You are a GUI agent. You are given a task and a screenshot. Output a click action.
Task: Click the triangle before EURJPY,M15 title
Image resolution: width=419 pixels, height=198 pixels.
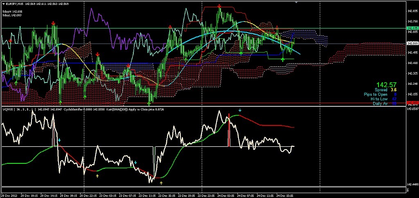point(3,4)
